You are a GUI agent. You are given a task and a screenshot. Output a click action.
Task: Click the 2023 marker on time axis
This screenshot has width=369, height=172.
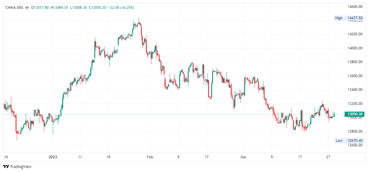(53, 157)
